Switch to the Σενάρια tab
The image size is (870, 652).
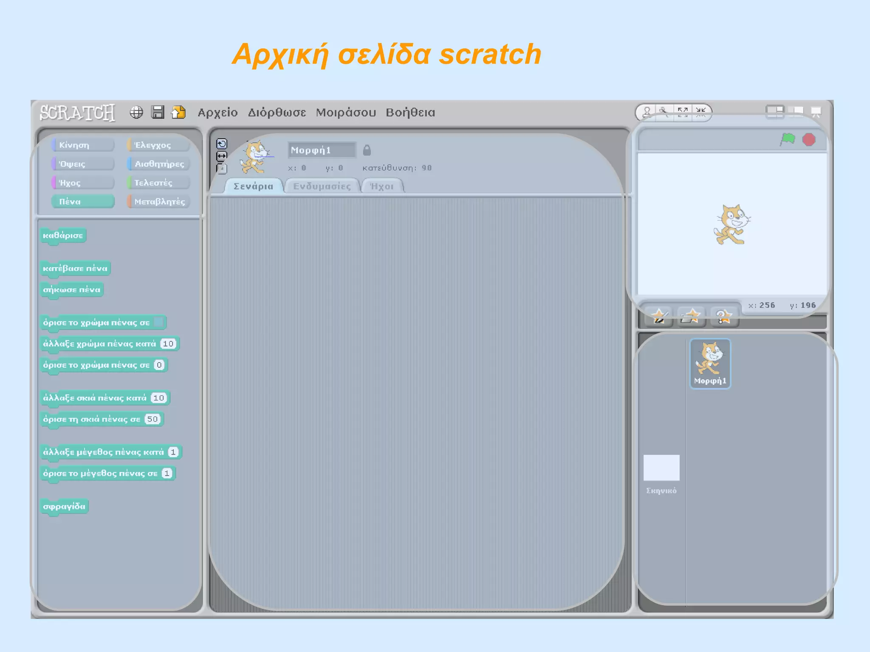[254, 186]
